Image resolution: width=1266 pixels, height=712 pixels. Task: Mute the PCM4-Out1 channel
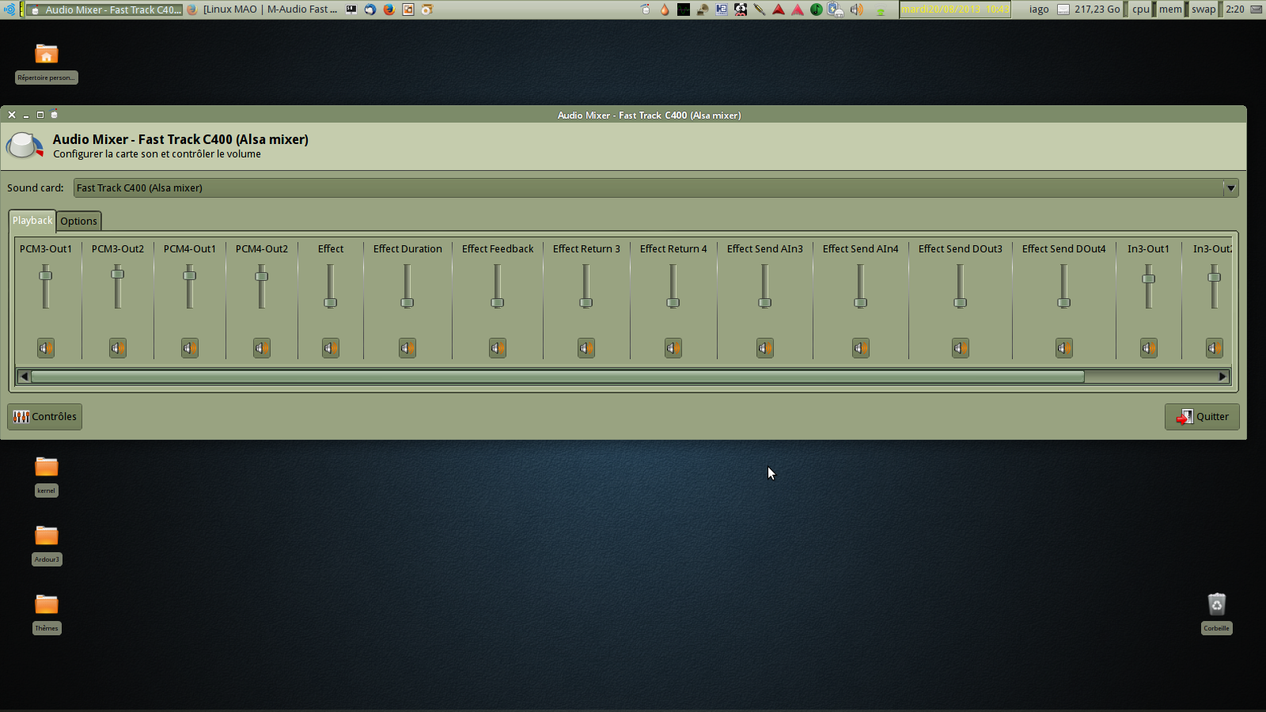point(190,348)
